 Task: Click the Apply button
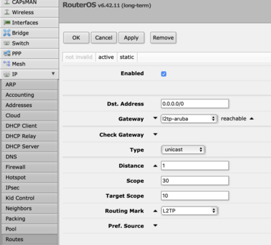131,38
